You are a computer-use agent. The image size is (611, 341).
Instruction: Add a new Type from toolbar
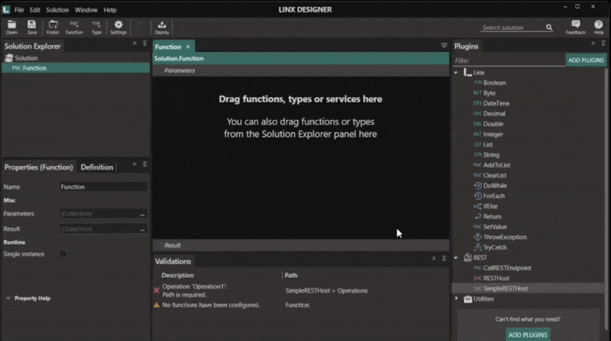point(96,28)
